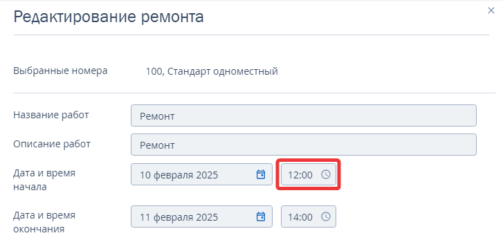Click the divider line below the dialog title

(x=251, y=35)
